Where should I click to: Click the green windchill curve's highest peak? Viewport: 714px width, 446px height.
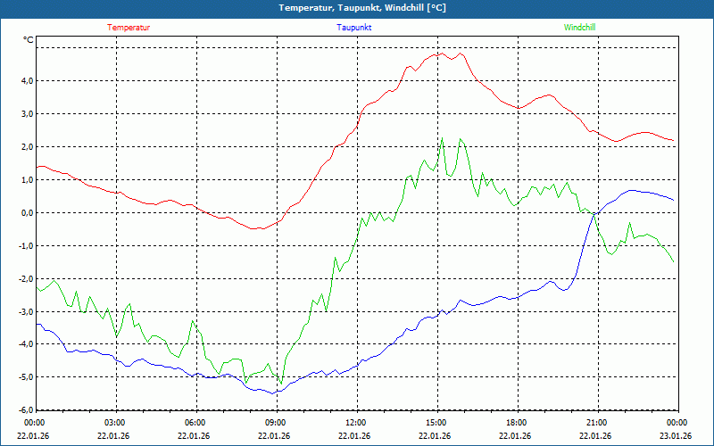[441, 138]
